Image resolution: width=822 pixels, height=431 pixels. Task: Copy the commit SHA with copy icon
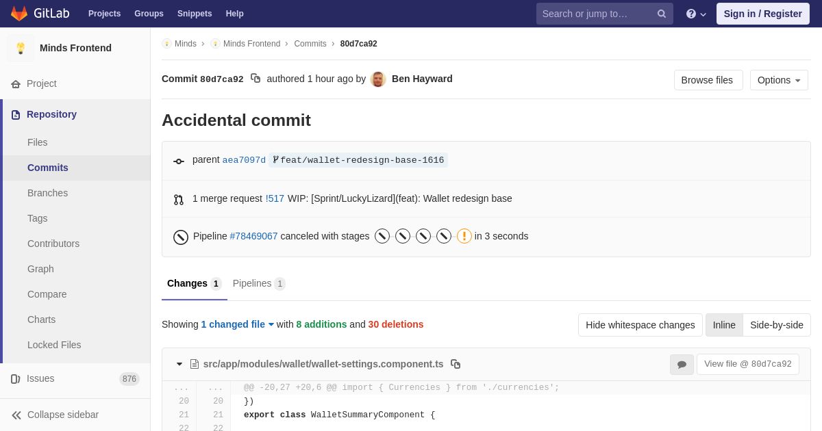256,79
